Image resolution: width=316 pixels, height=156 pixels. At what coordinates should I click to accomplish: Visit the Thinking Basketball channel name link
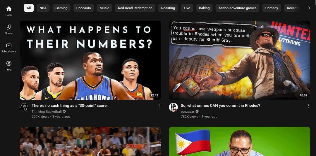(47, 111)
